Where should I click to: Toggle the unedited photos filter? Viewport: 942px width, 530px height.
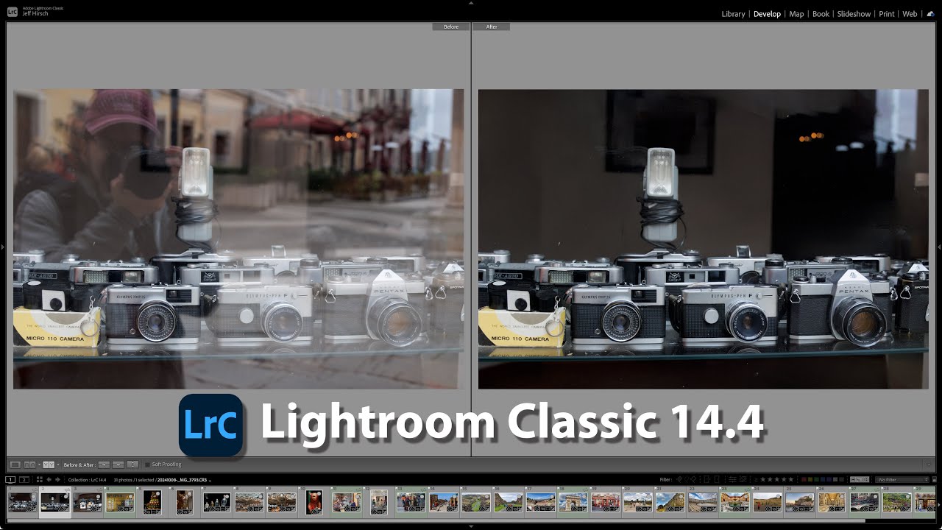(x=743, y=480)
